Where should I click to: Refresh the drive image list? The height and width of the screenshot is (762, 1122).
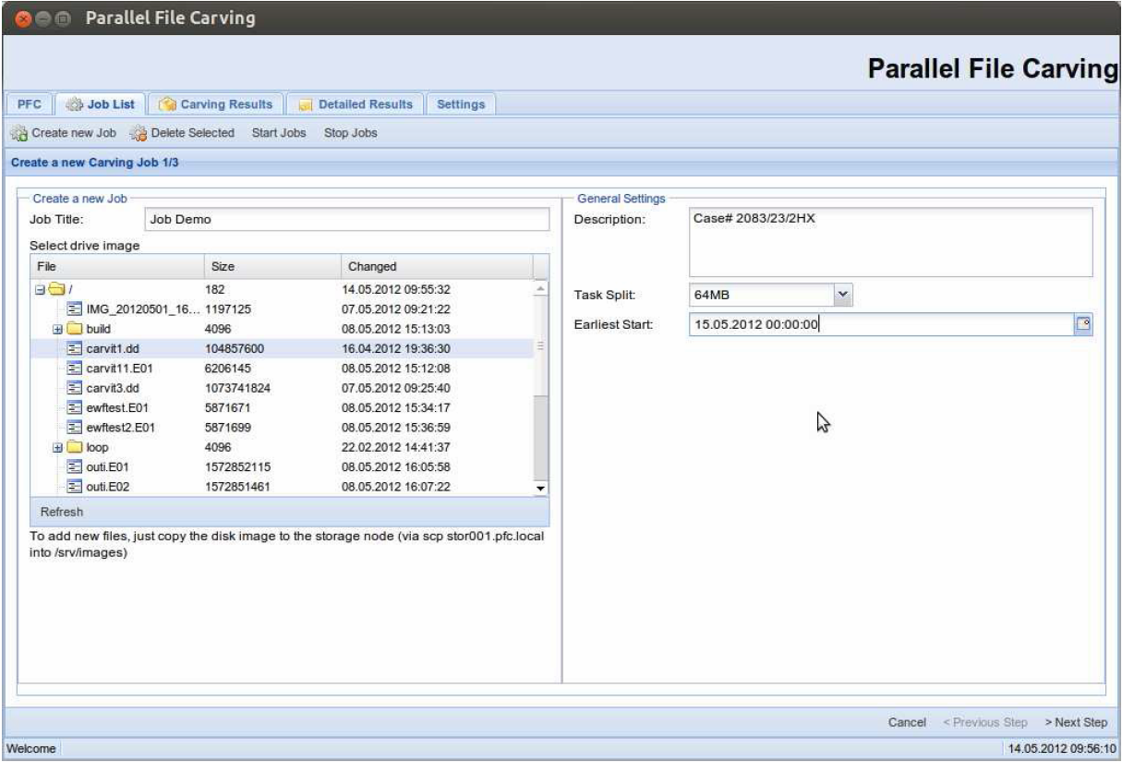point(63,511)
